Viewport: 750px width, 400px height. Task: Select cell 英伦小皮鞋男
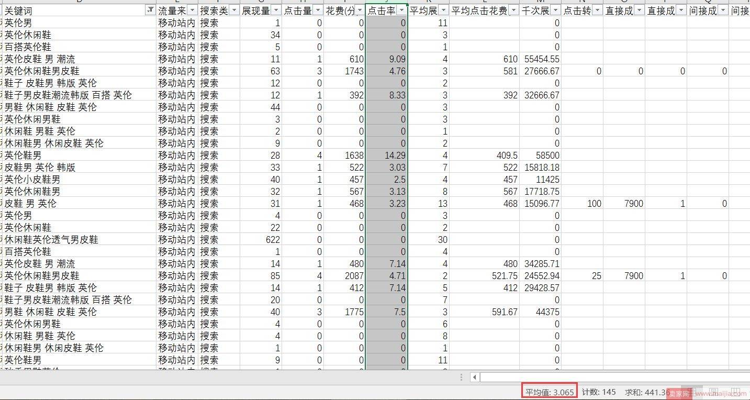(x=80, y=179)
